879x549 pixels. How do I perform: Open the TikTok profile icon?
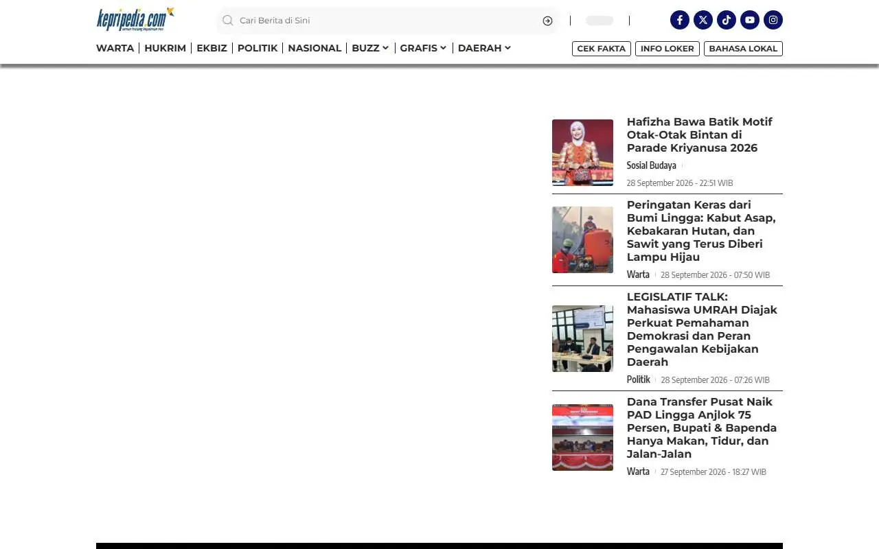[727, 20]
